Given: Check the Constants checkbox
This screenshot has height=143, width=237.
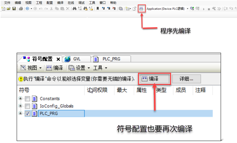Looking at the screenshot, I should point(28,99).
